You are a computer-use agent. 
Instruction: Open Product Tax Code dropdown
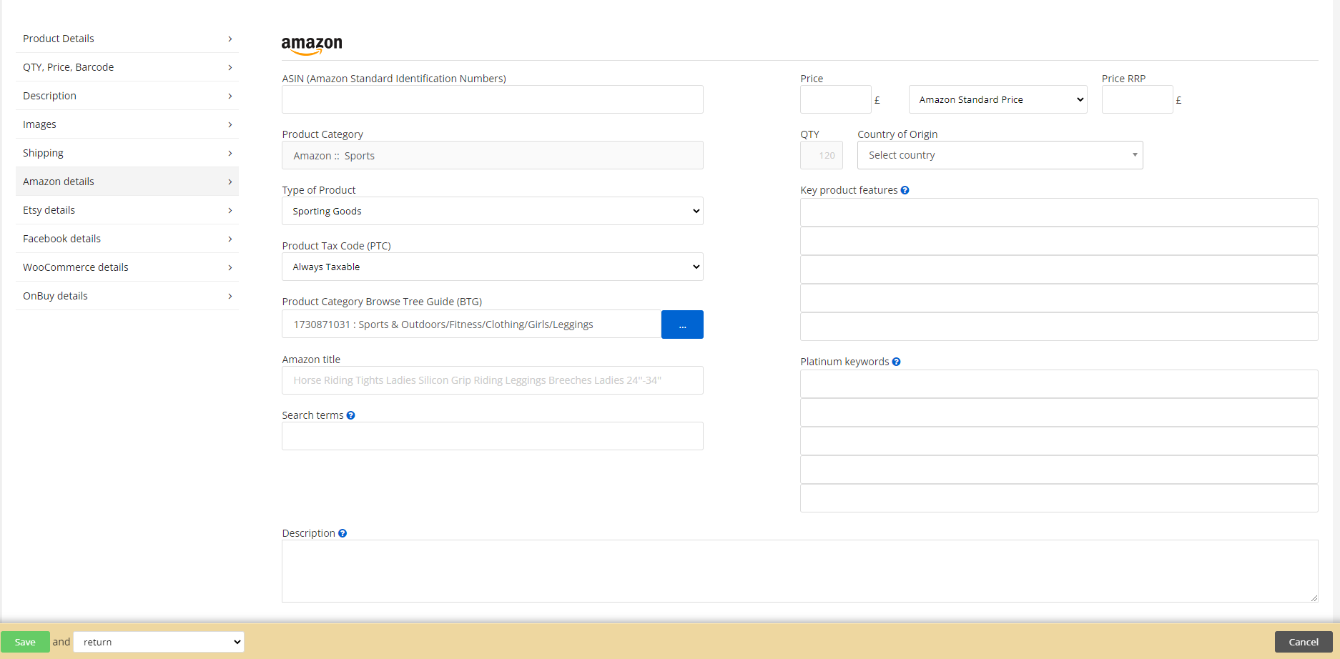pos(493,267)
